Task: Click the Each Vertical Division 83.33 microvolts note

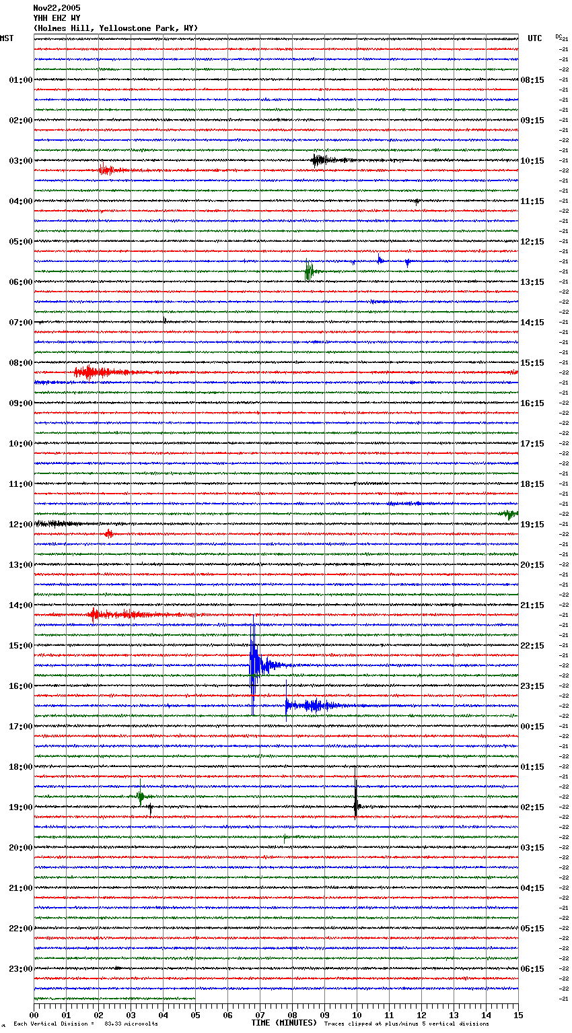Action: pyautogui.click(x=85, y=1024)
